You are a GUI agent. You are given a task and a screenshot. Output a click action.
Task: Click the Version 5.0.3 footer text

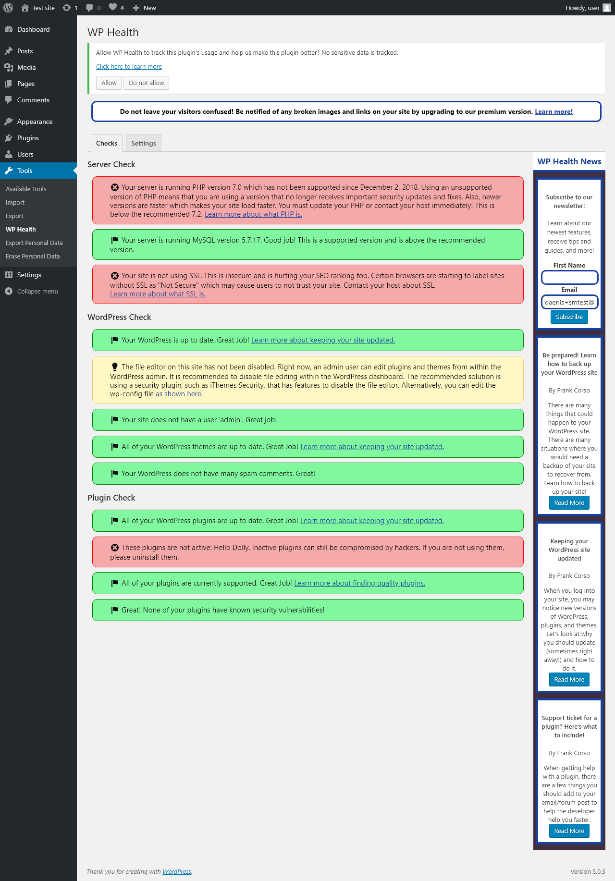pos(588,871)
